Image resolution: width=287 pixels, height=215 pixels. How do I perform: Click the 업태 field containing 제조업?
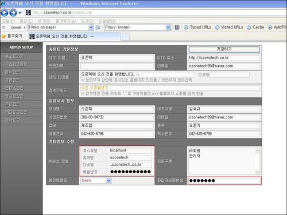click(x=117, y=126)
